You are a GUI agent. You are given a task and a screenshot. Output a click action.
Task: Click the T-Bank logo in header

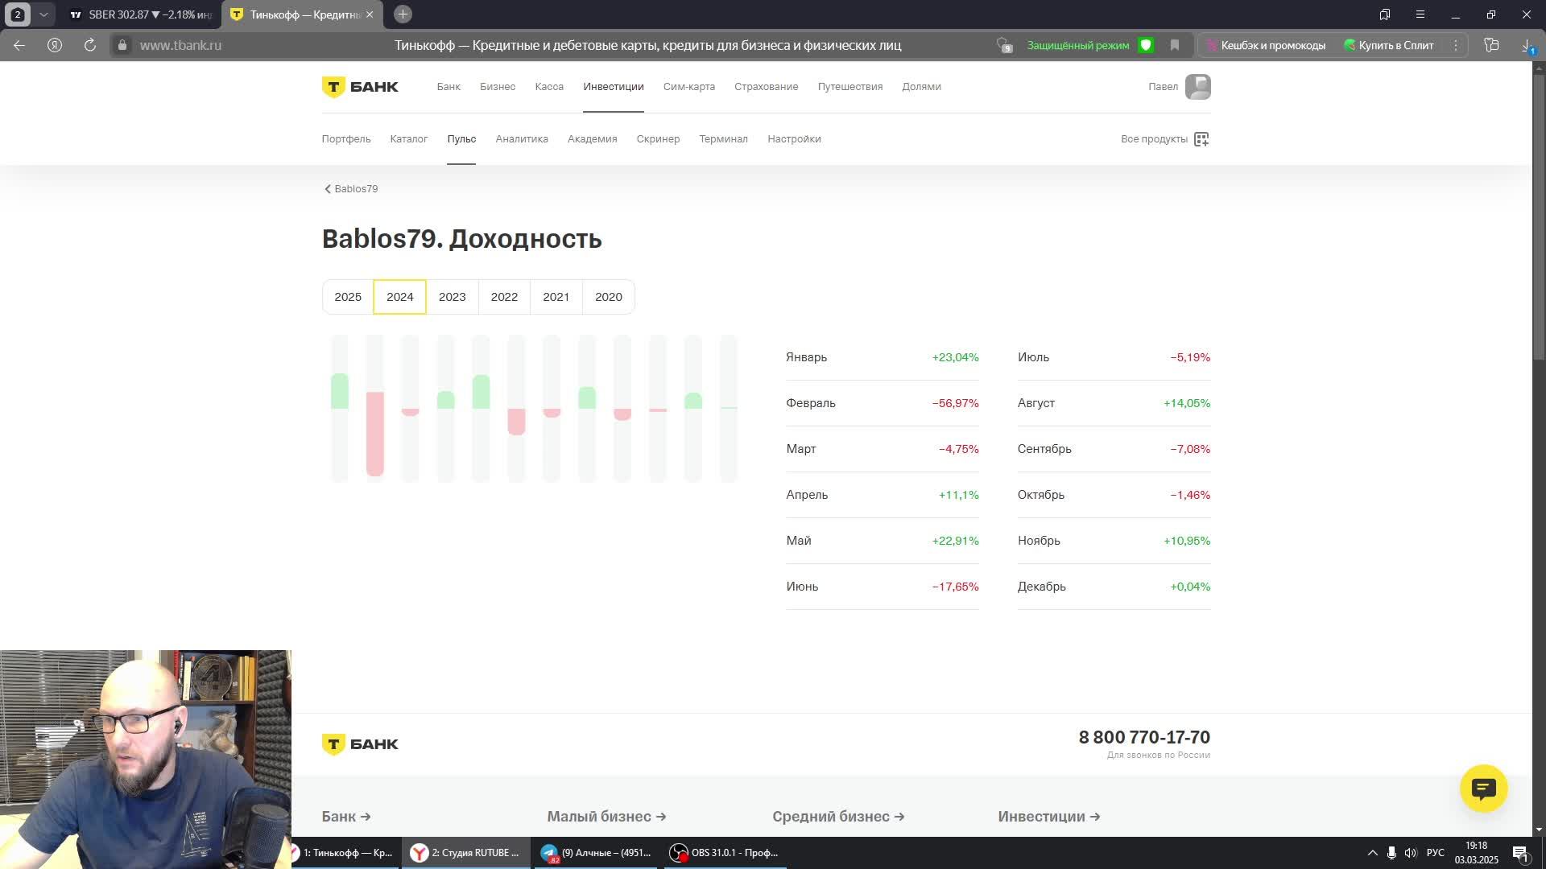(360, 87)
